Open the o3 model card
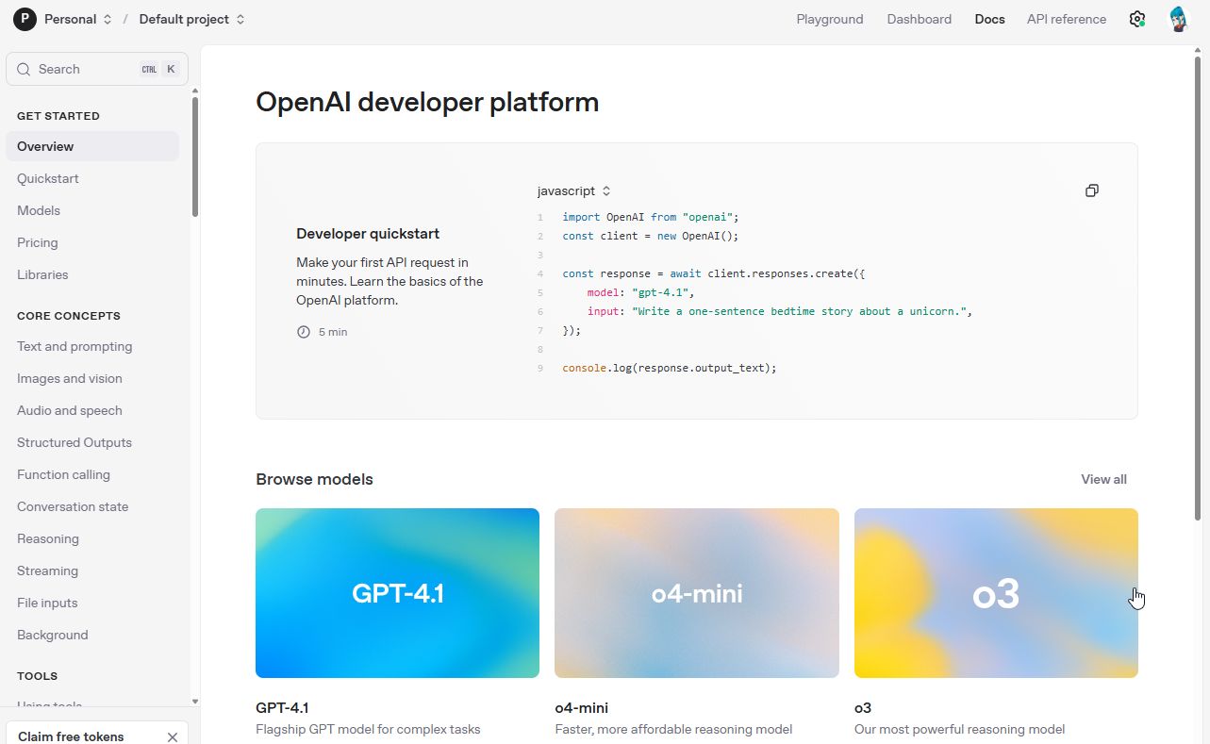 [996, 593]
